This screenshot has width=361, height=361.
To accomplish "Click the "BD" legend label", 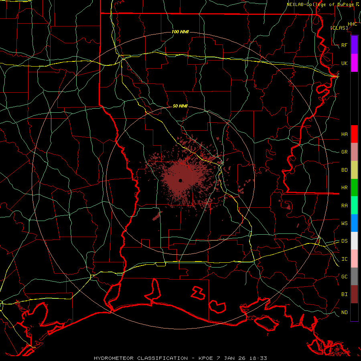I will point(344,170).
